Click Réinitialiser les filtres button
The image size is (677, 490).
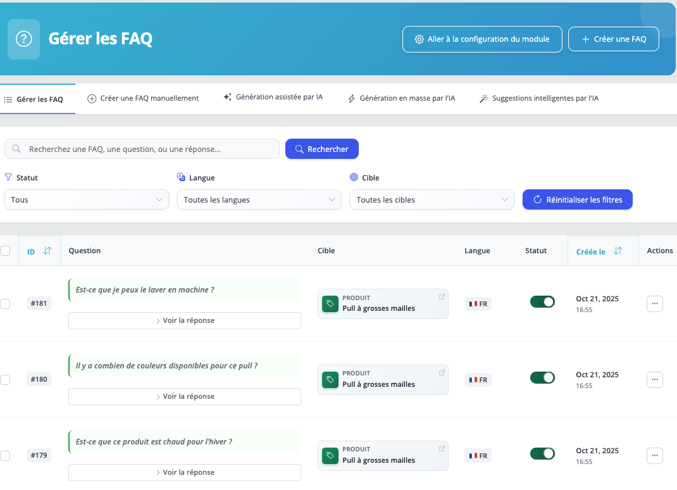tap(577, 199)
